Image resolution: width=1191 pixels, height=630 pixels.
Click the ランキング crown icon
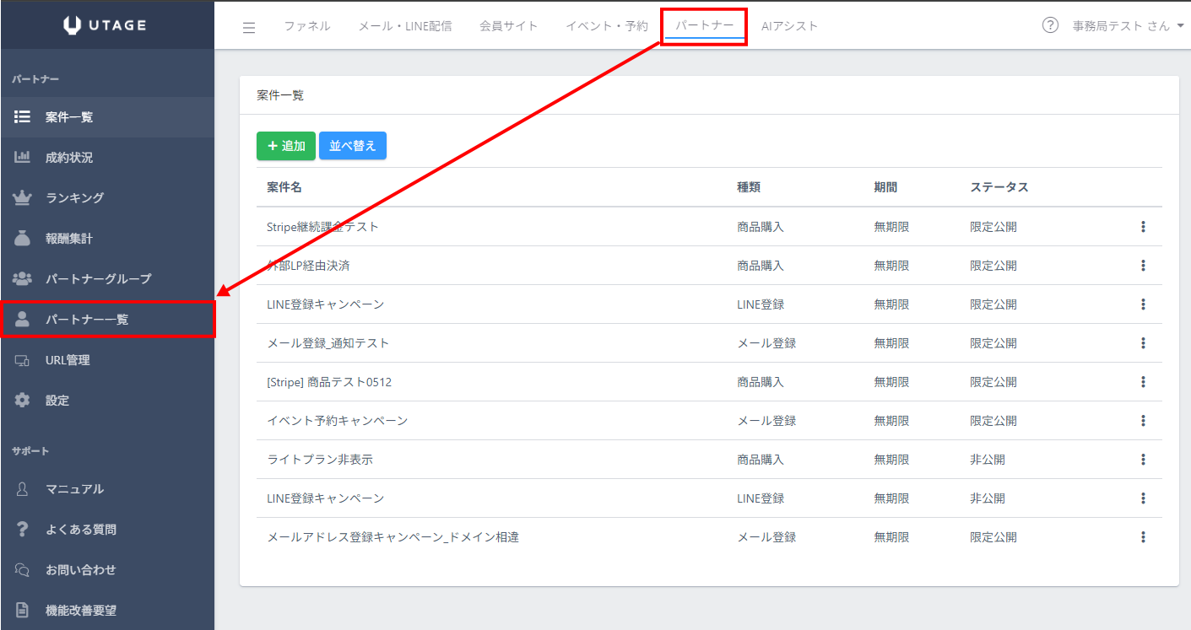[23, 198]
